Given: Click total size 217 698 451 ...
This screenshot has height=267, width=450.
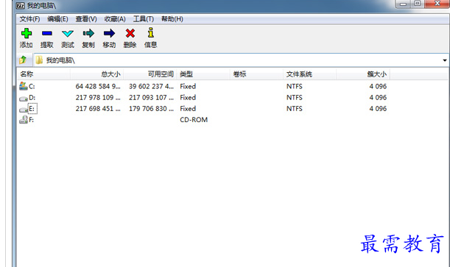Looking at the screenshot, I should coord(98,109).
